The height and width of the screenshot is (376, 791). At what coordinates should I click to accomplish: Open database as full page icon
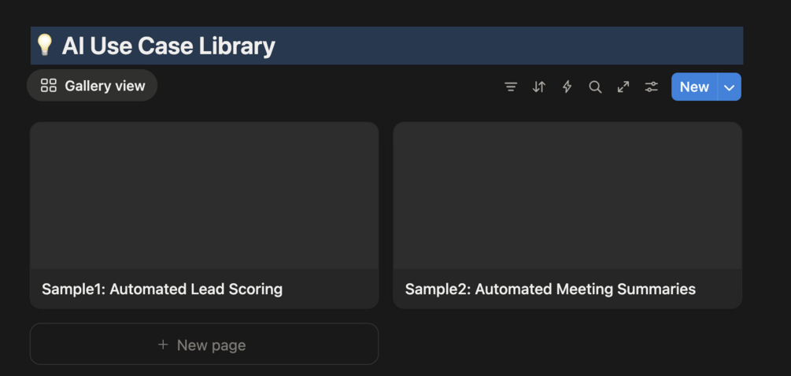point(623,87)
